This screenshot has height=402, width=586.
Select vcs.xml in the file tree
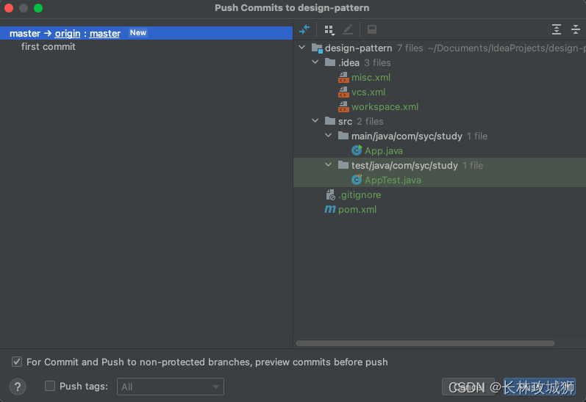(368, 92)
